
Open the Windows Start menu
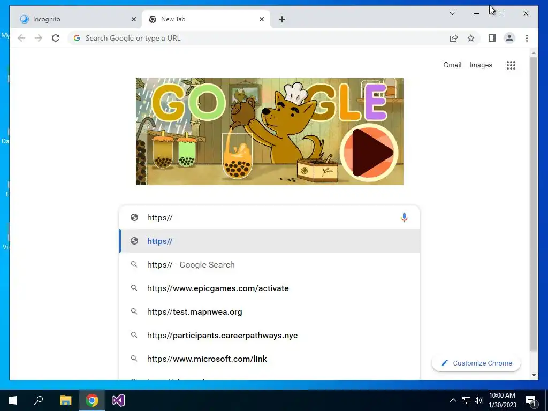click(13, 400)
